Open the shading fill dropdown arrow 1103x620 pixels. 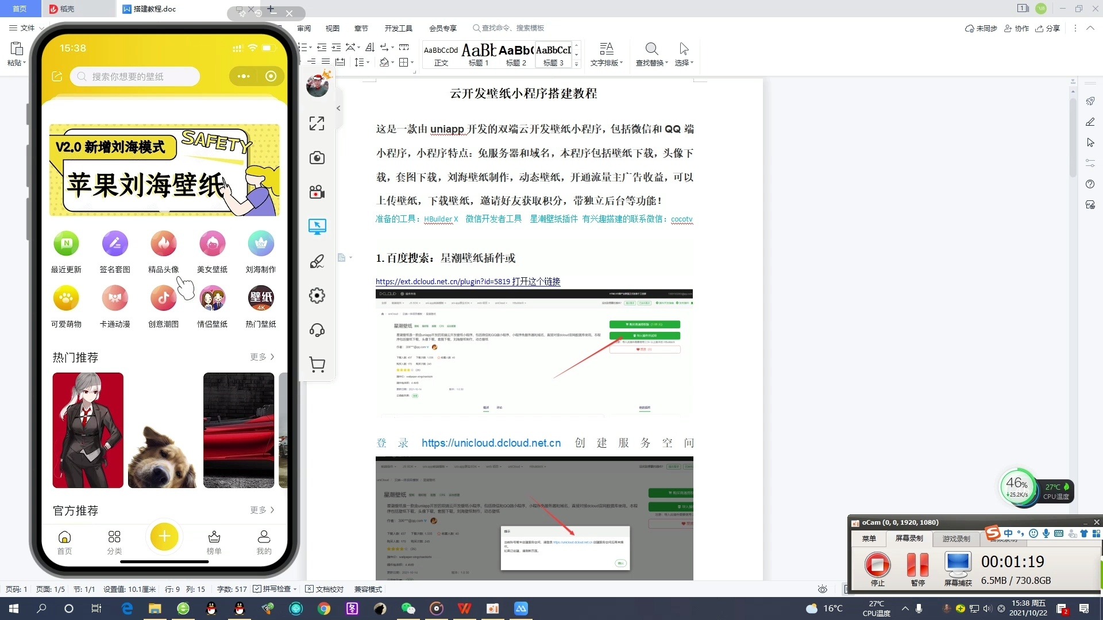coord(392,63)
